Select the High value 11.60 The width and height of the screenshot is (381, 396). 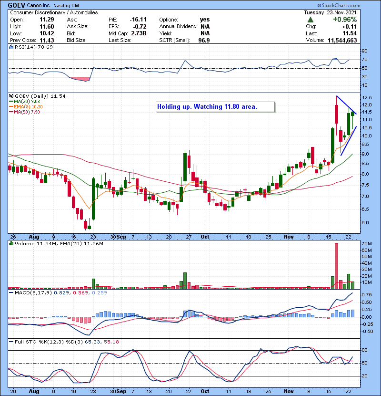(47, 27)
